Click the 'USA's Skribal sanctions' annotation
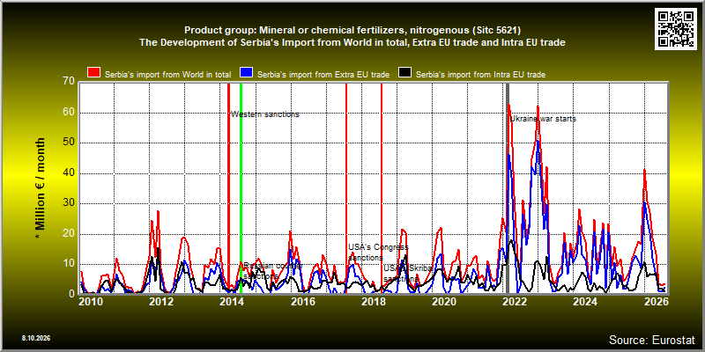705x352 pixels. coord(408,274)
